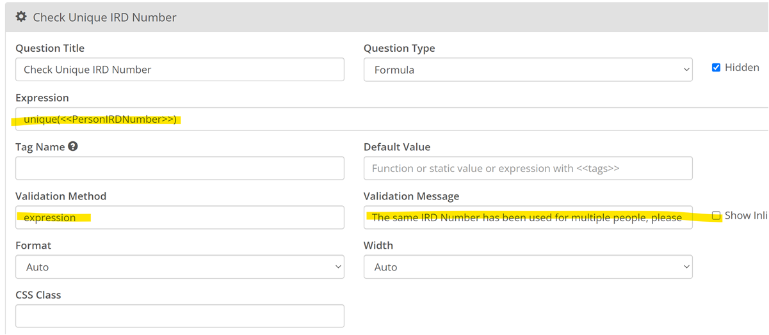This screenshot has height=335, width=769.
Task: Click inside the Validation Message text box
Action: [528, 217]
